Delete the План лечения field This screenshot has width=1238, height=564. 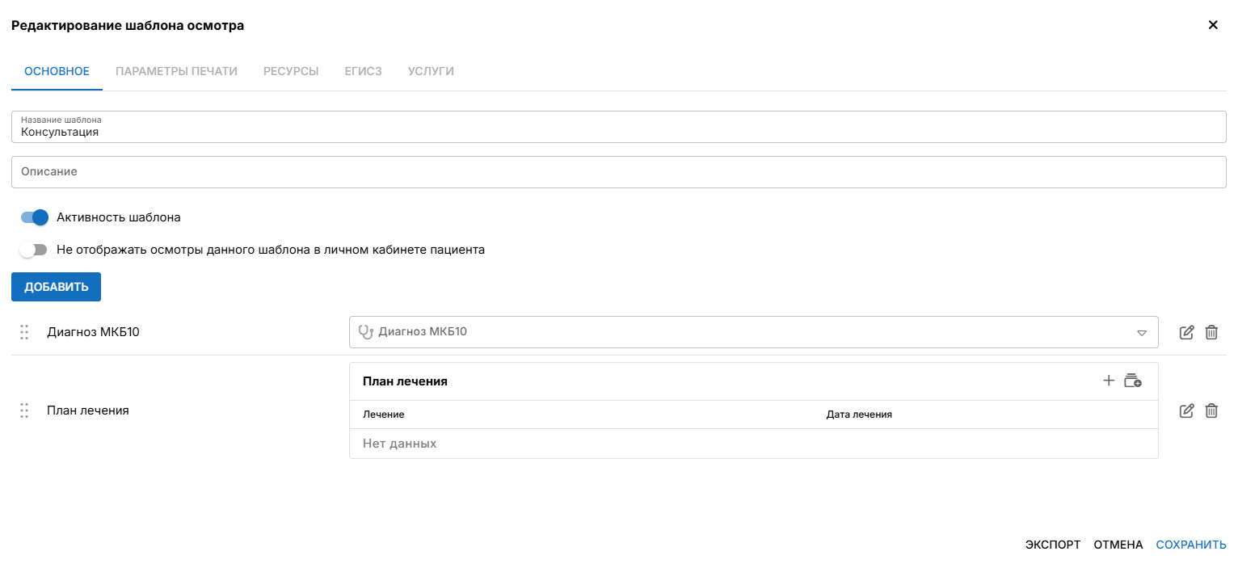(1211, 410)
